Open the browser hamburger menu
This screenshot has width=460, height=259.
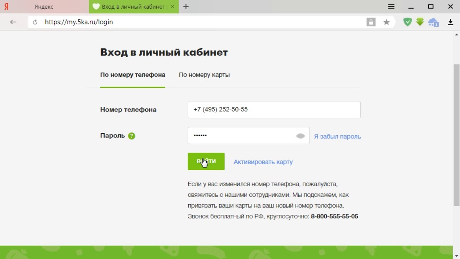pos(391,7)
